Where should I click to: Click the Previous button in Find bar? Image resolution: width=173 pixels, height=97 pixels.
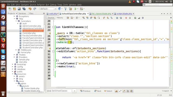pyautogui.click(x=85, y=91)
